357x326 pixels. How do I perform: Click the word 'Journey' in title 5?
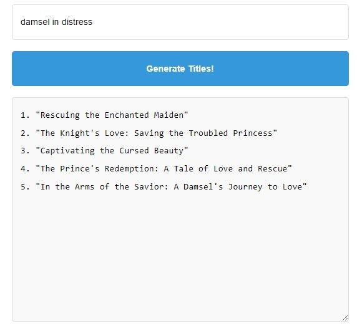tap(245, 187)
